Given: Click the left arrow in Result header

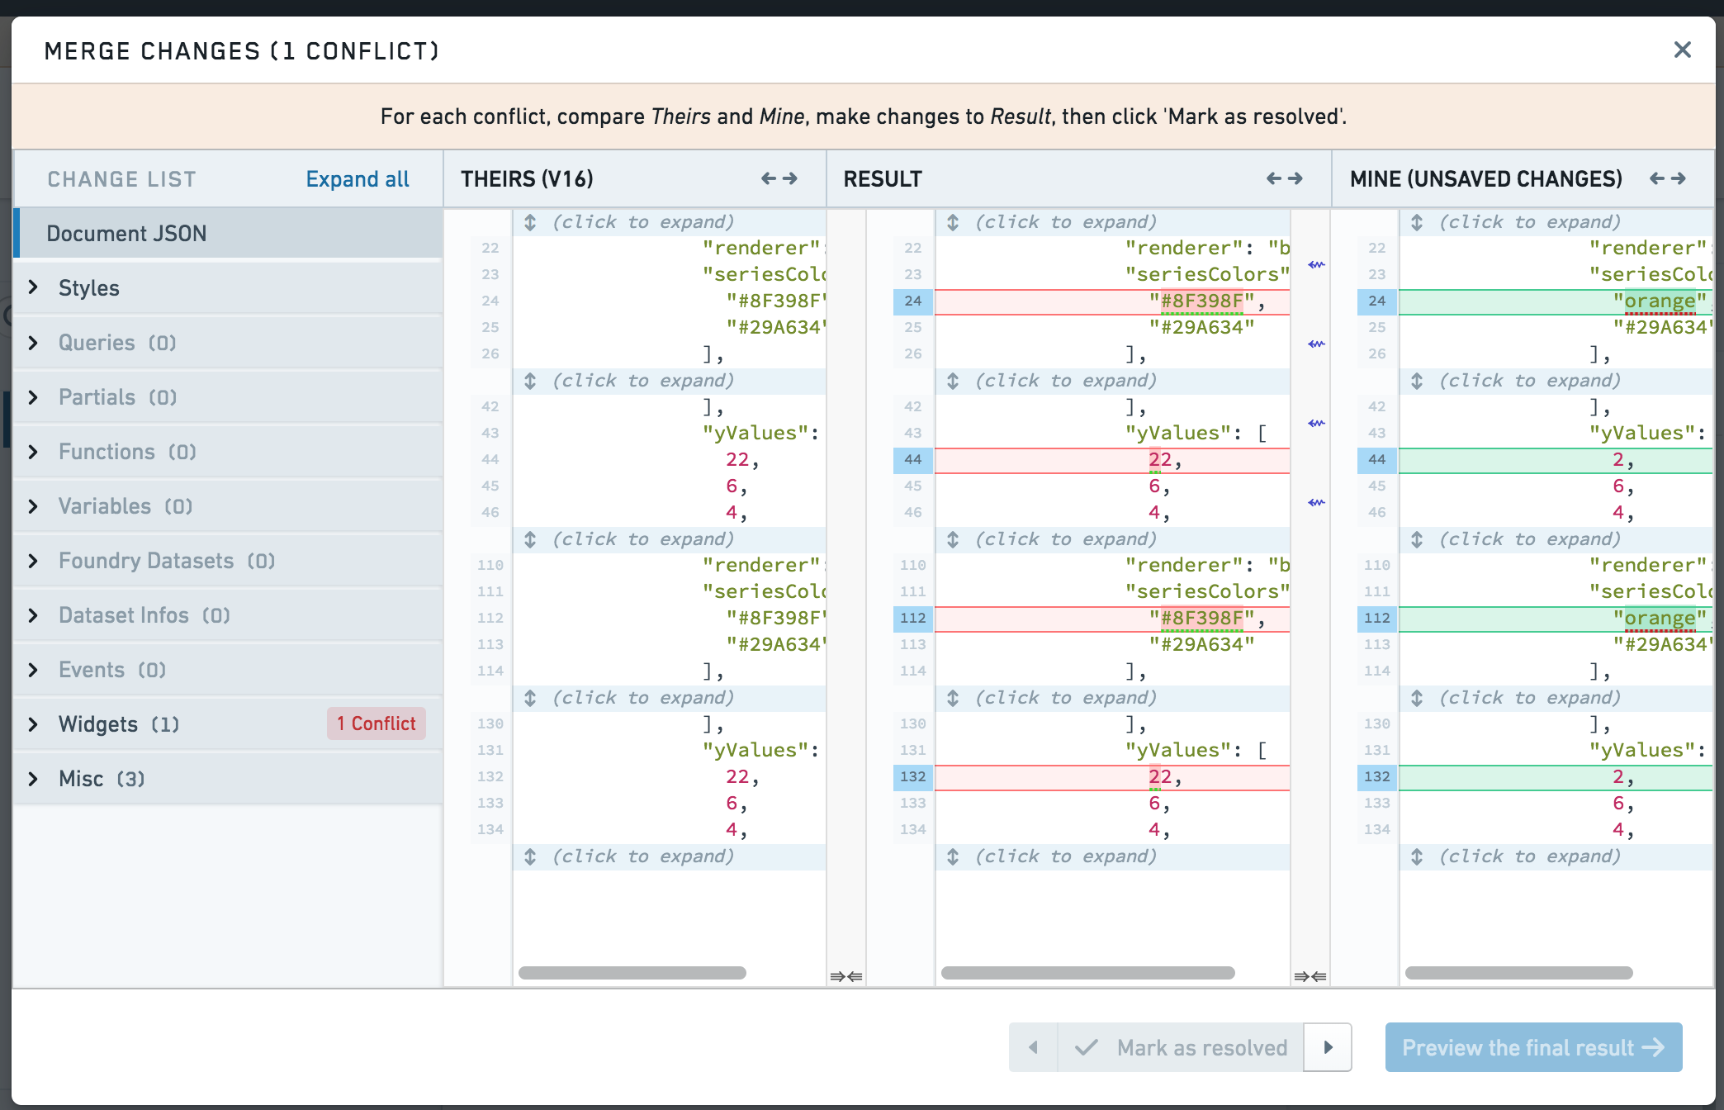Looking at the screenshot, I should 1274,178.
